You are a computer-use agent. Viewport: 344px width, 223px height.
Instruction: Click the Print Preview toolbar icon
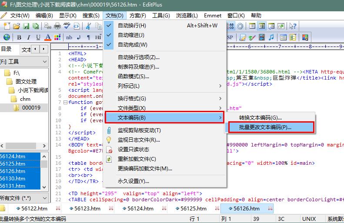[x=48, y=26]
